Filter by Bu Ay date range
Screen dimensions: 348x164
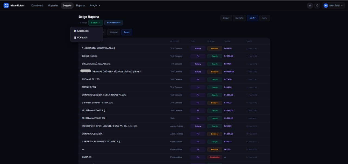(253, 18)
